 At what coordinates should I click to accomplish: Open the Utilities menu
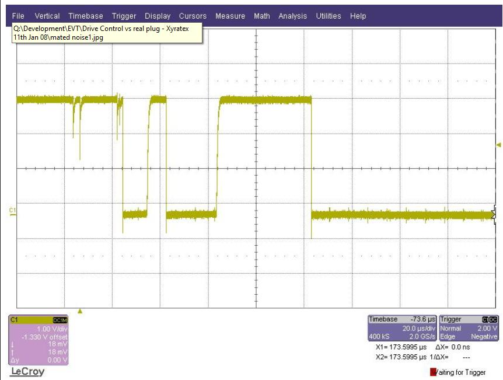329,16
